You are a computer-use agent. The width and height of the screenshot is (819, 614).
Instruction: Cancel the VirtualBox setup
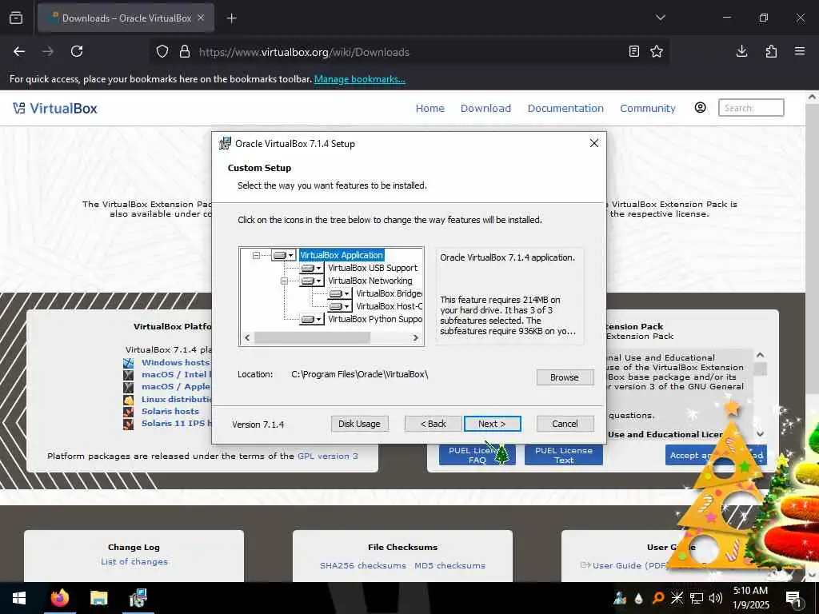[565, 424]
